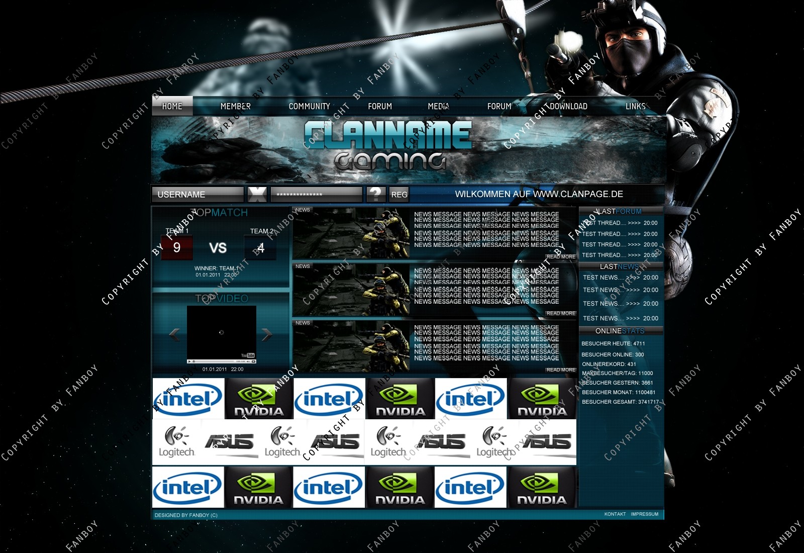Open the IMPRESSUM footer link
This screenshot has width=804, height=553.
(644, 514)
